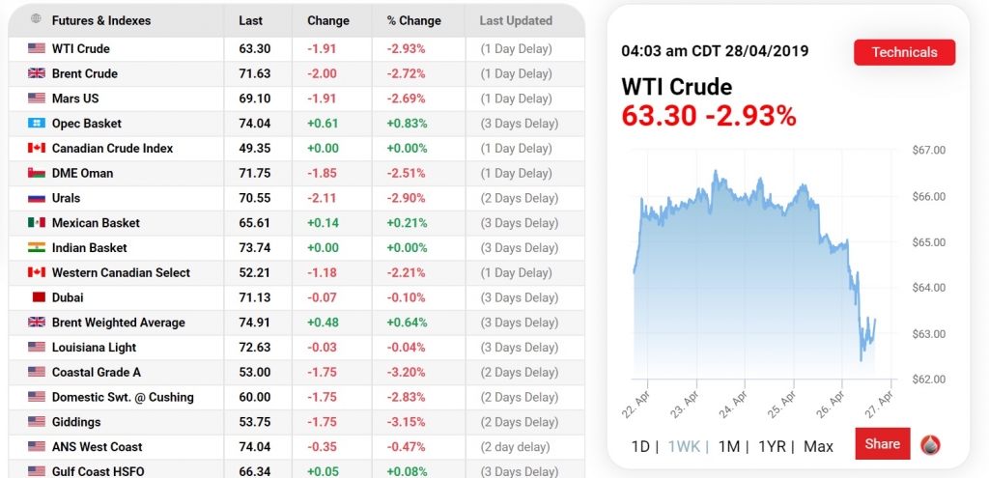Click the Oman flag beside DME Oman
Screen dimensions: 989x478
coord(37,174)
